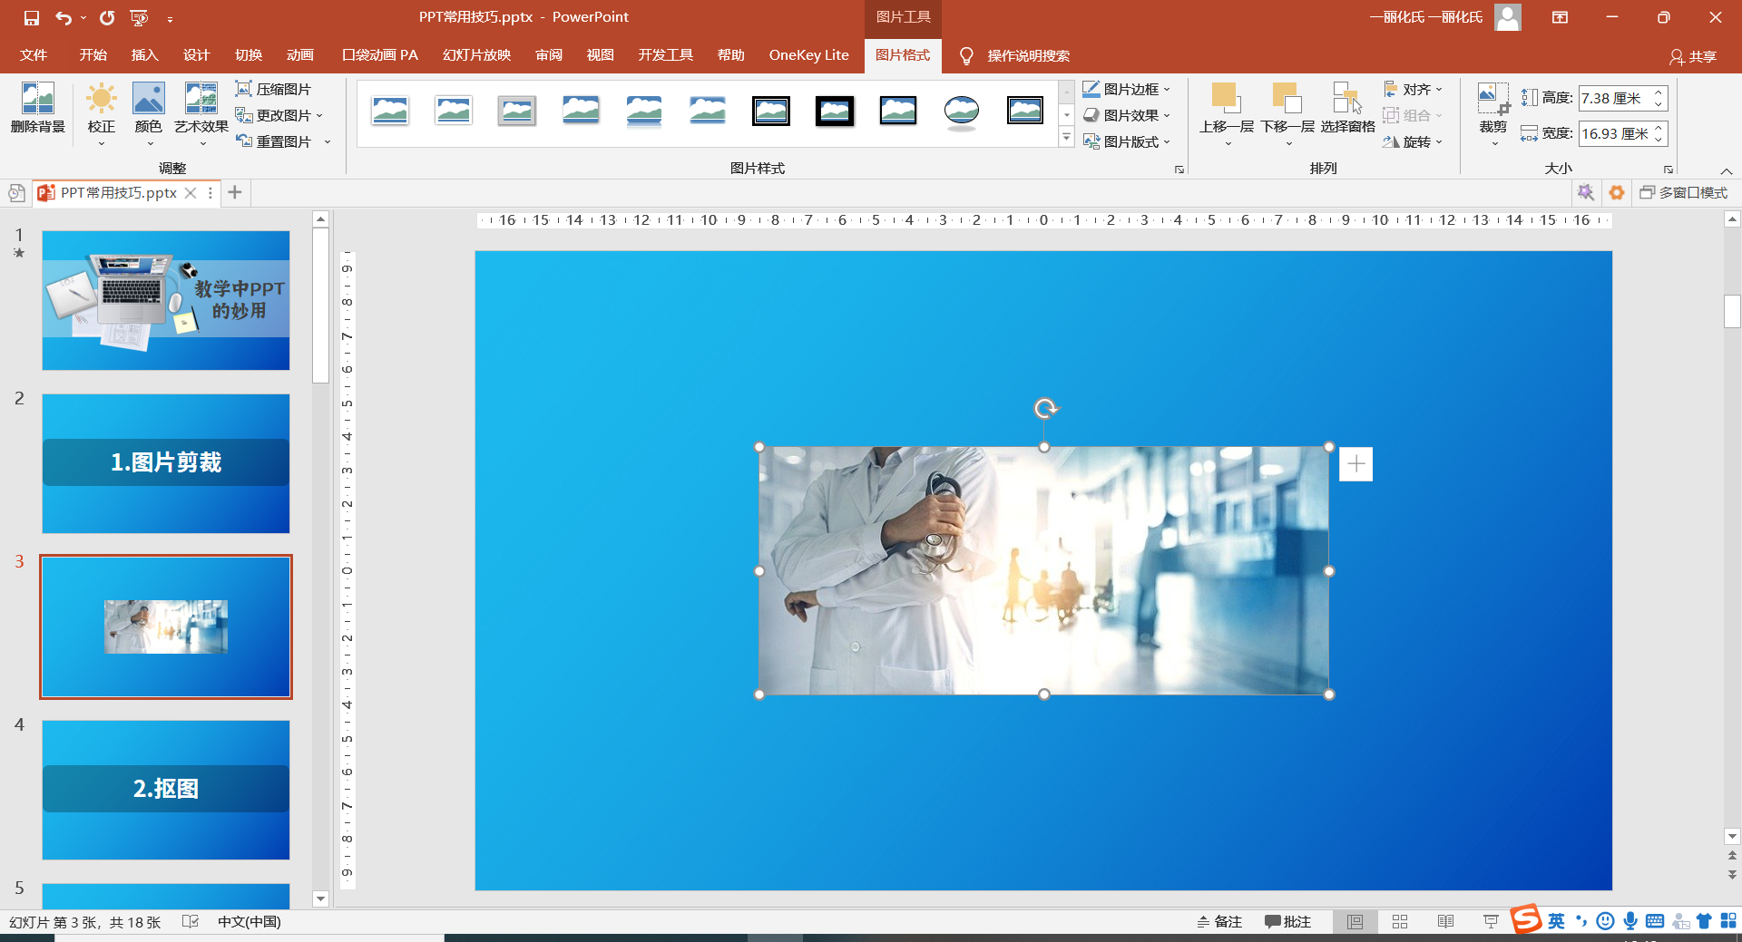Click Bring Forward (上移一层) icon

tap(1226, 97)
